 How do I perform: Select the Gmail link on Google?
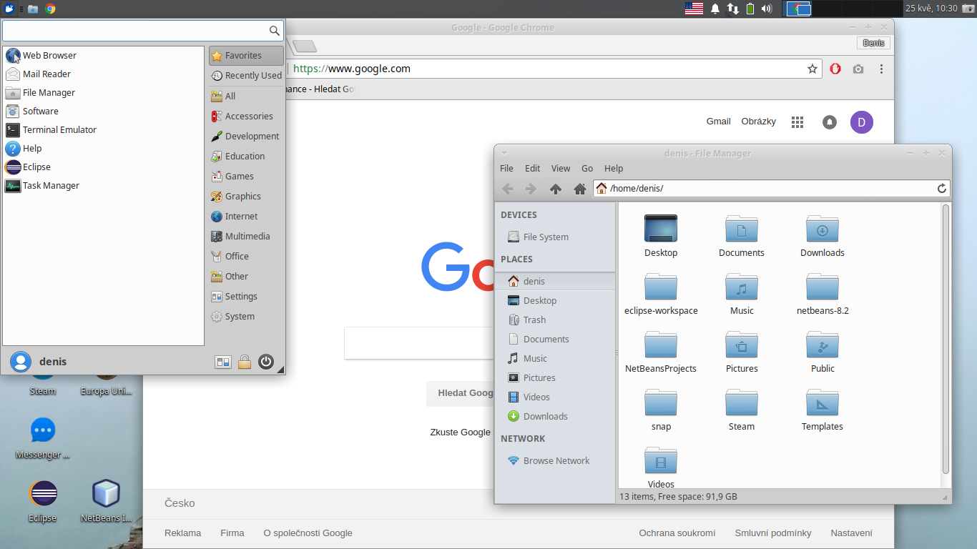[718, 122]
